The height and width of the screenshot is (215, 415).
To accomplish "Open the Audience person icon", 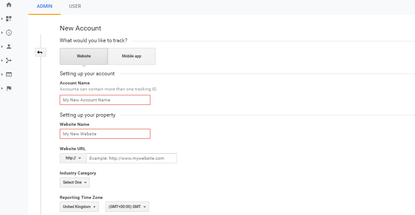I will tap(9, 47).
